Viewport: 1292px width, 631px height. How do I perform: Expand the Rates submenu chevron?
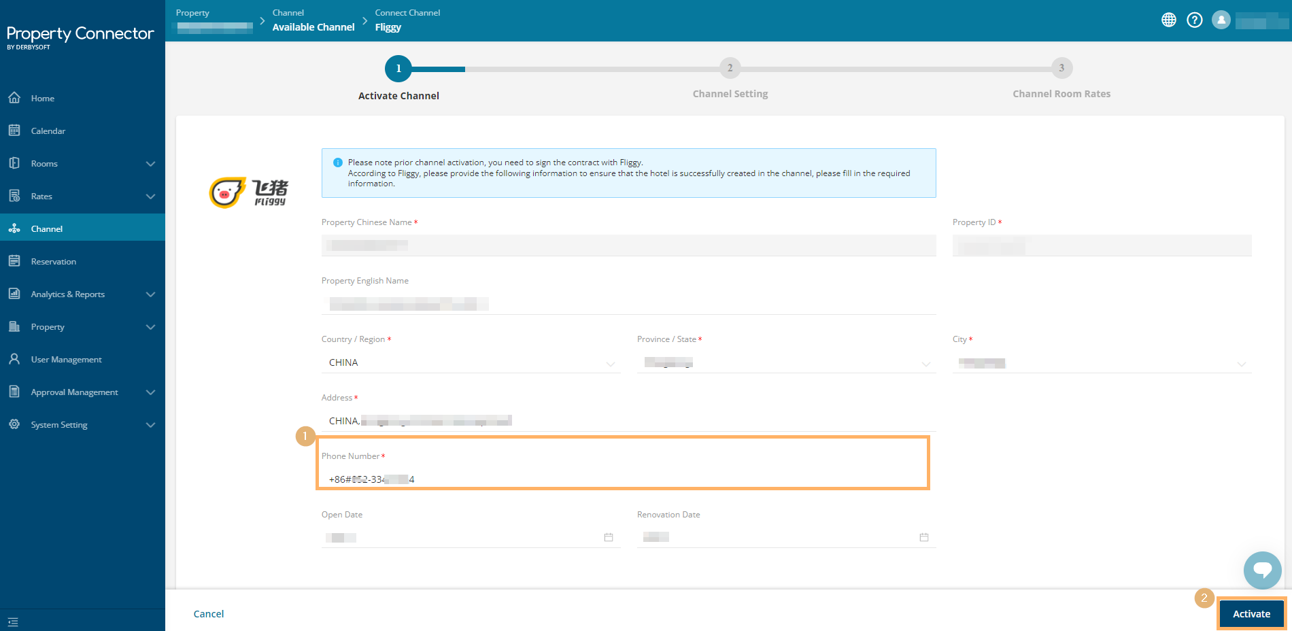coord(151,197)
